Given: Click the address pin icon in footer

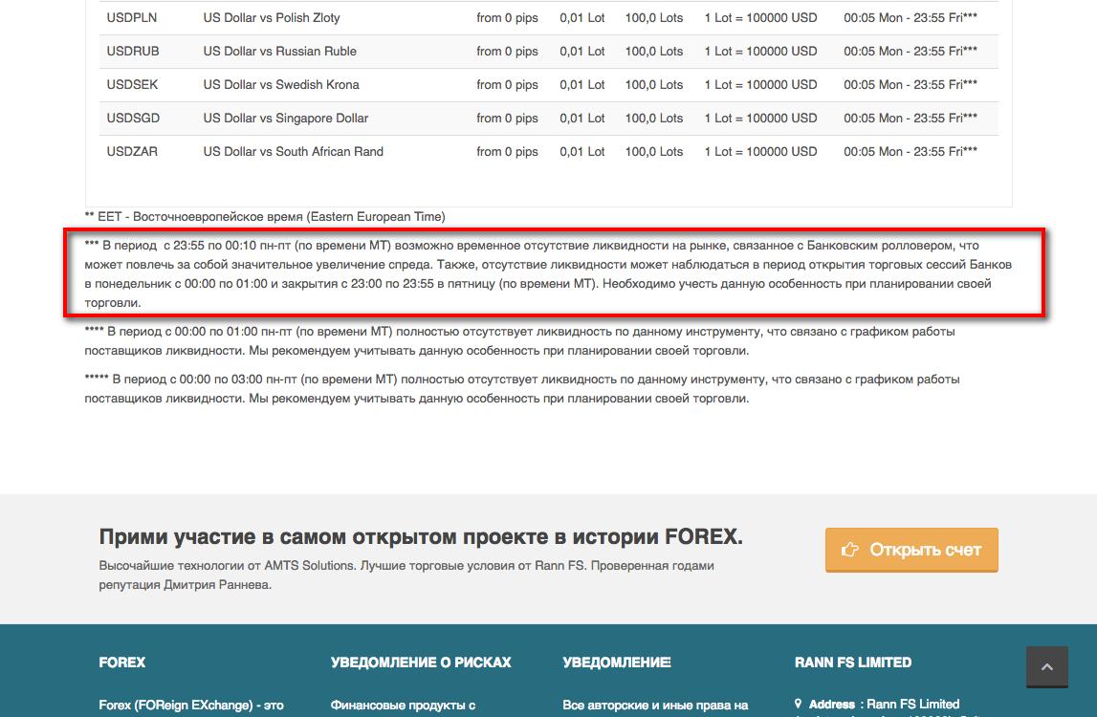Looking at the screenshot, I should tap(799, 704).
